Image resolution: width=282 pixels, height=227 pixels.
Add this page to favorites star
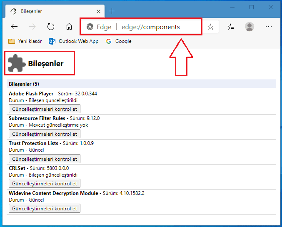pos(210,27)
